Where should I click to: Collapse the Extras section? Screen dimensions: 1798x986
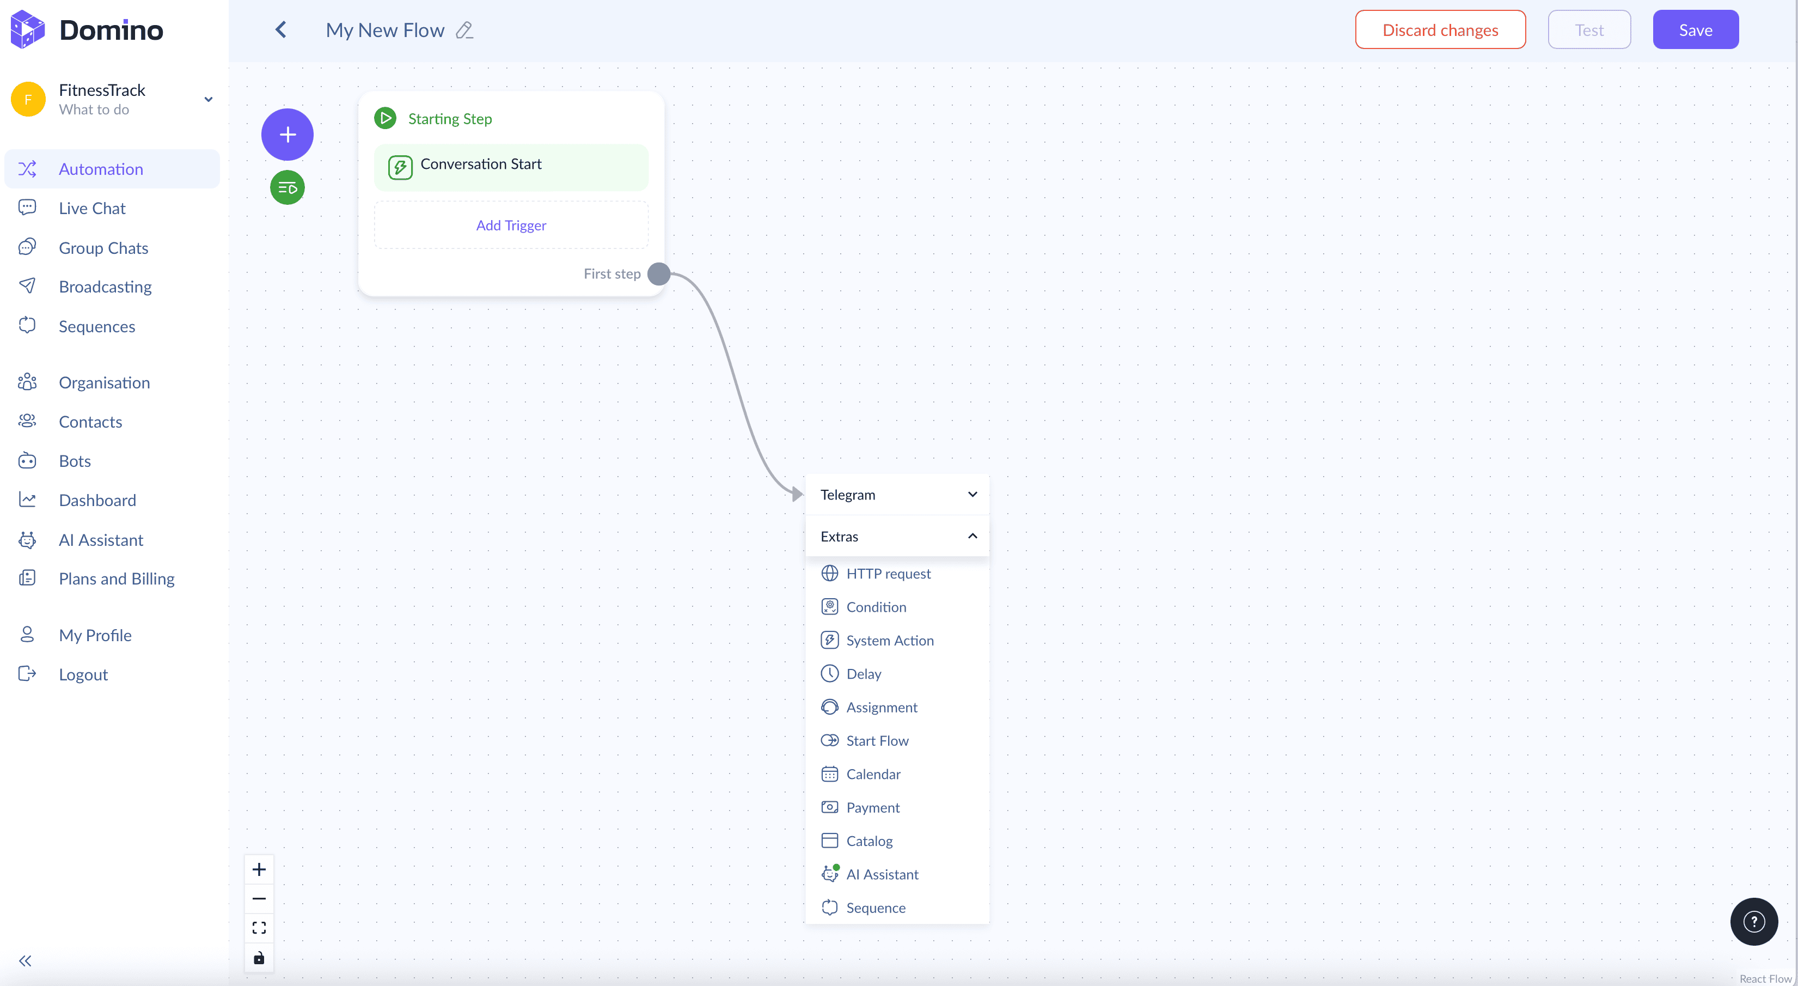[897, 536]
